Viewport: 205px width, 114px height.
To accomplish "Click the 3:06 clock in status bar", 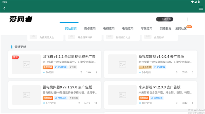I will [4, 2].
